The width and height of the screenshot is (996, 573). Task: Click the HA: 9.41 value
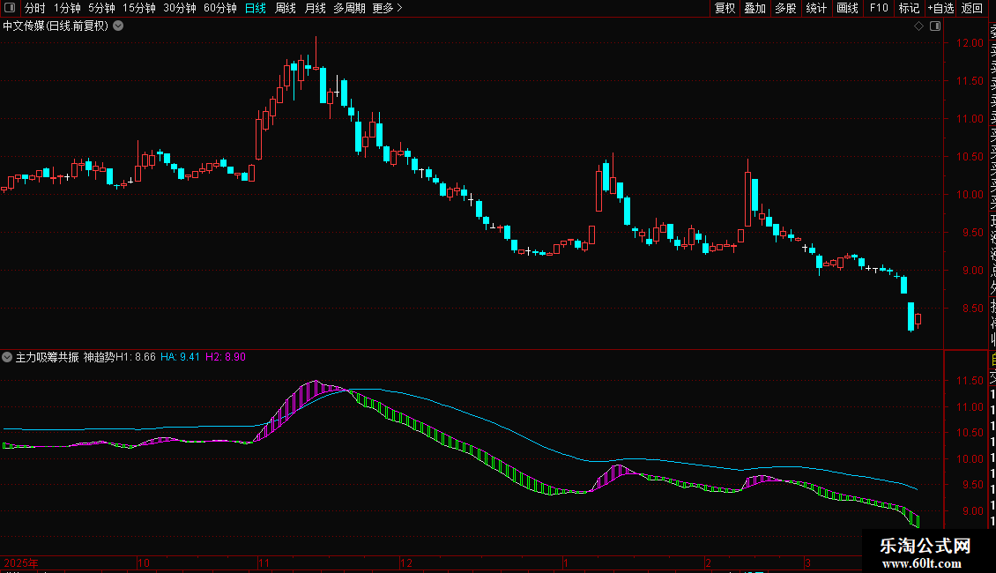[180, 357]
